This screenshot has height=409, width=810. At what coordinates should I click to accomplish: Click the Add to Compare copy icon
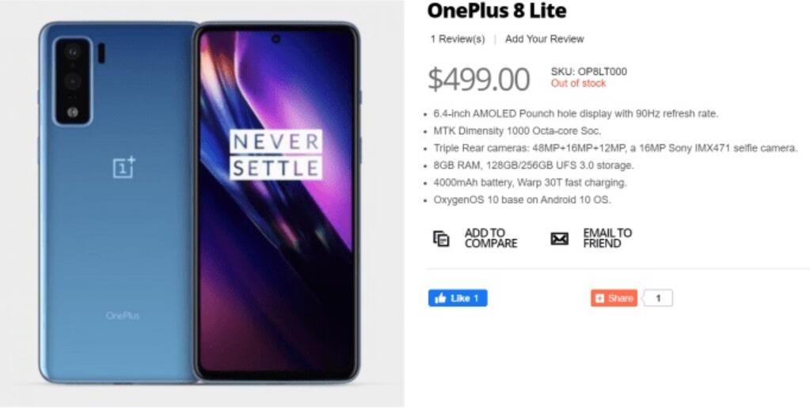(441, 239)
